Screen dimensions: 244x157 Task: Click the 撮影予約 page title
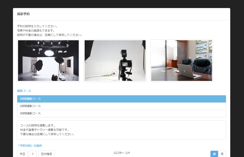23,14
